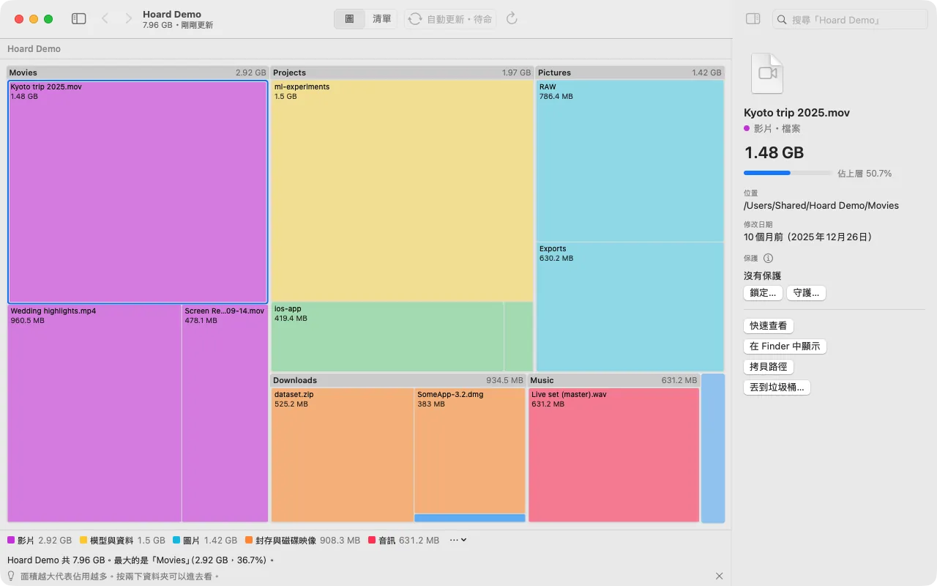Screen dimensions: 937x586
Task: Select the Screen Re…09-14.mov block
Action: 225,413
